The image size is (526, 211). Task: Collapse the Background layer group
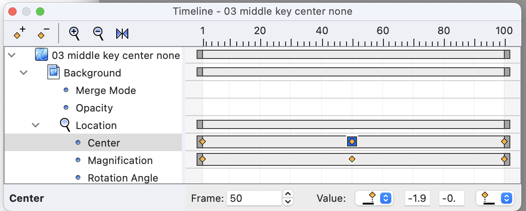pos(24,73)
